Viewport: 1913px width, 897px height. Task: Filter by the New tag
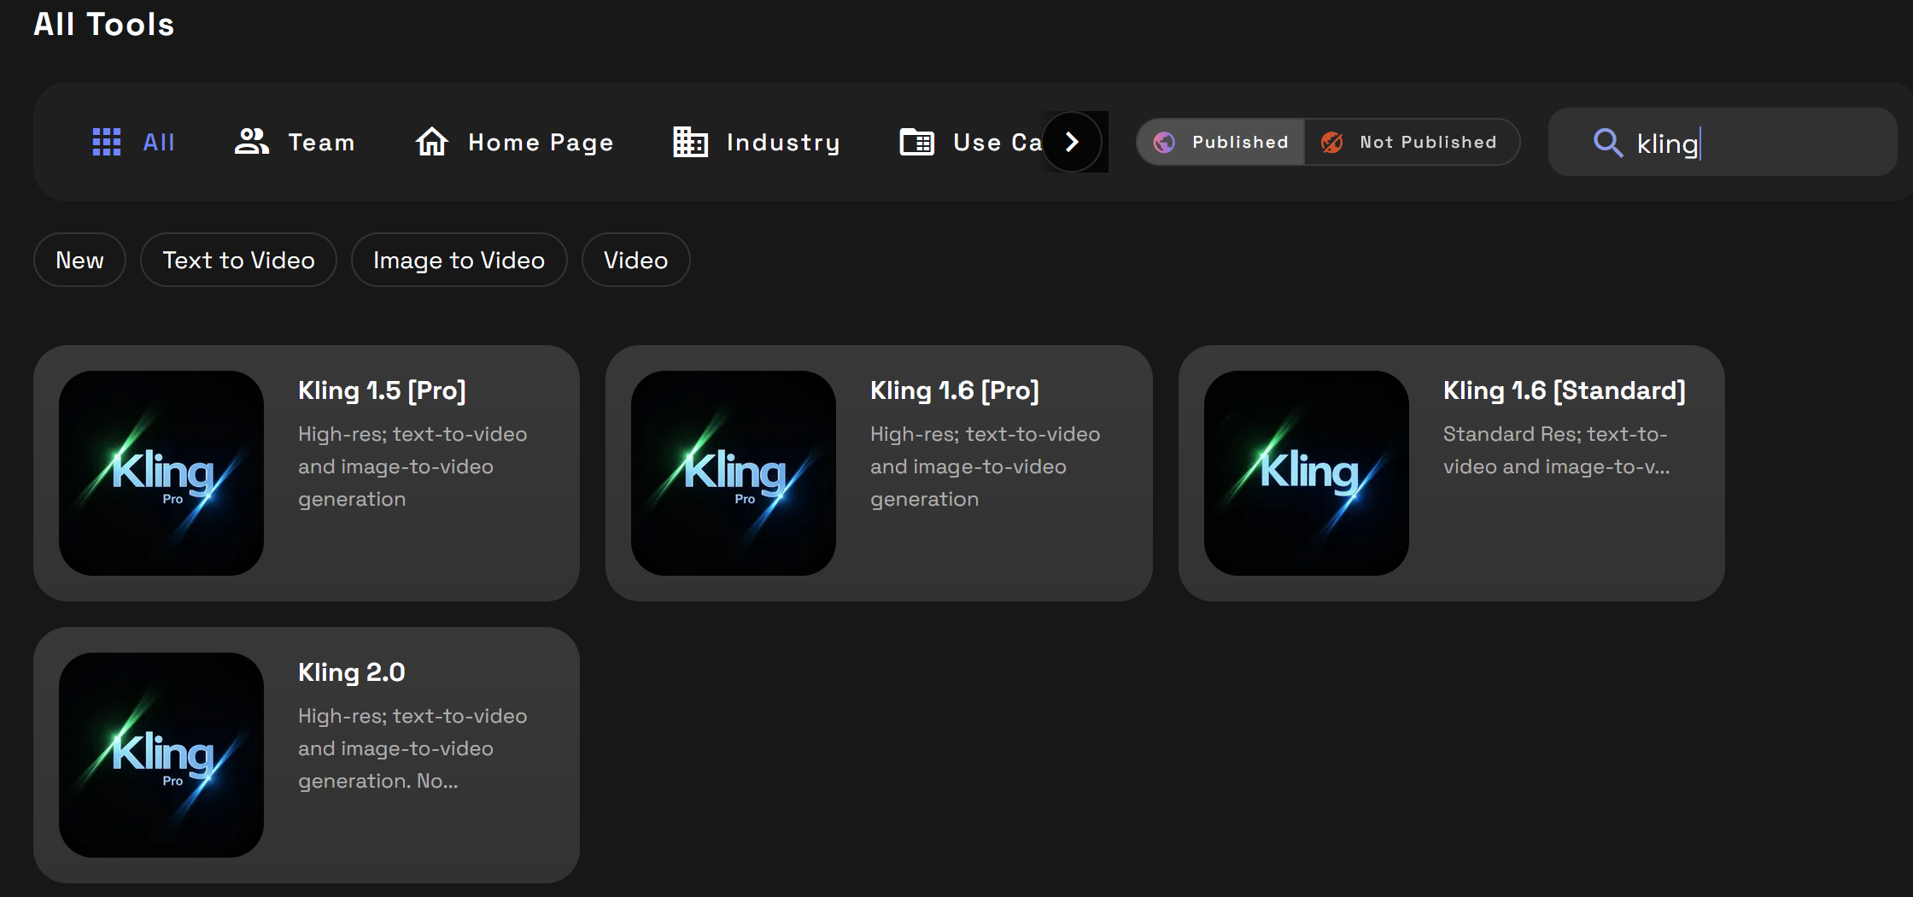pyautogui.click(x=79, y=260)
